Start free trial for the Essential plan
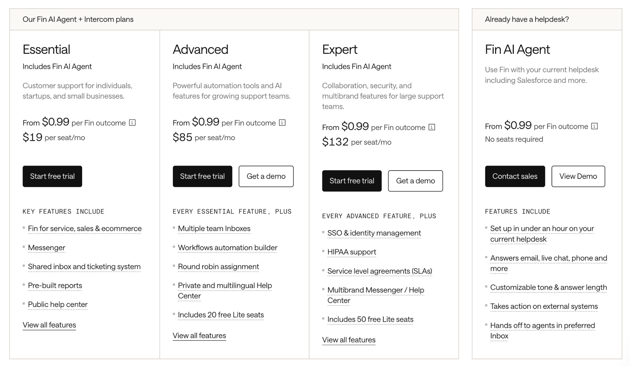The image size is (630, 366). (52, 176)
